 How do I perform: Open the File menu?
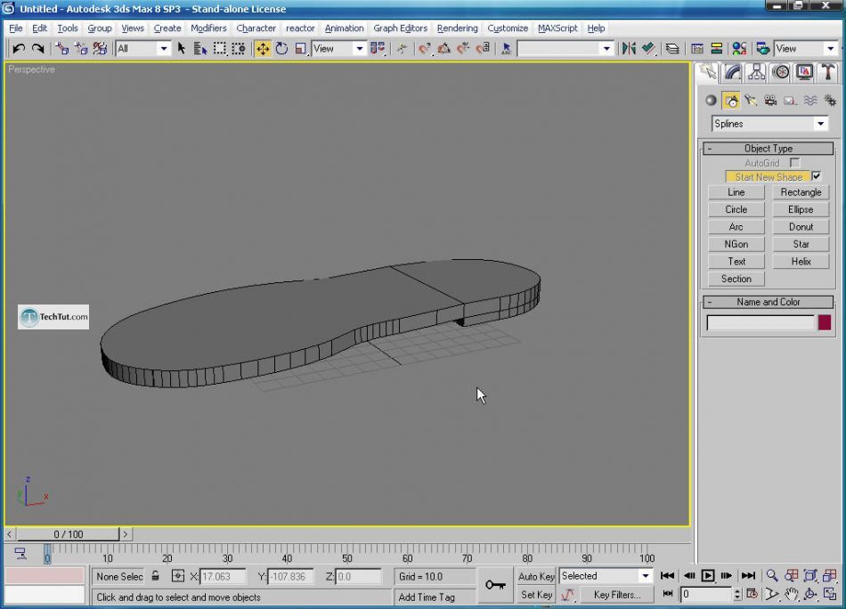(x=16, y=28)
